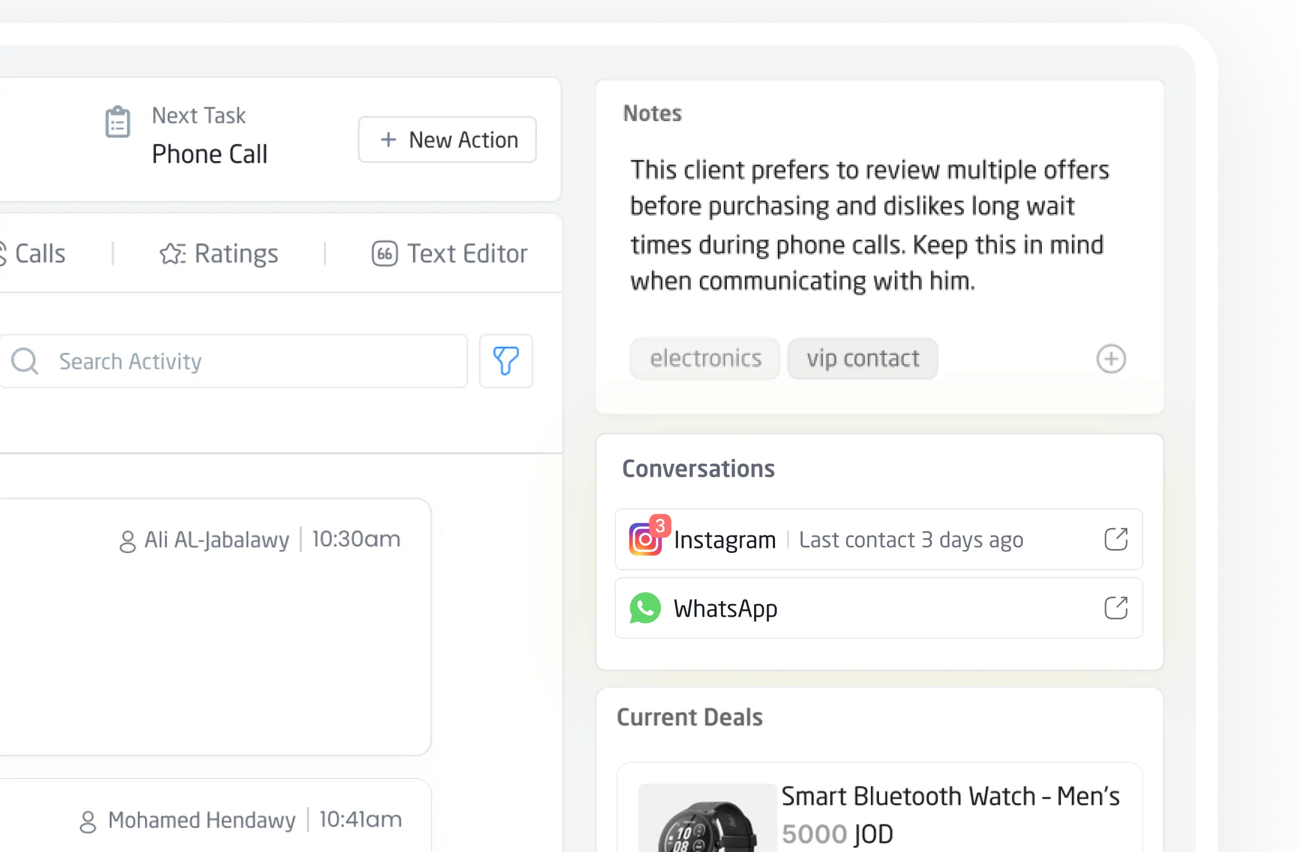Image resolution: width=1299 pixels, height=852 pixels.
Task: Click the user icon beside Ali AL-Jabalawy
Action: coord(128,541)
